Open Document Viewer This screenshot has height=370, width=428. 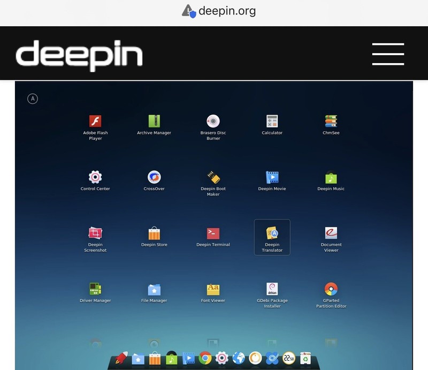tap(331, 239)
